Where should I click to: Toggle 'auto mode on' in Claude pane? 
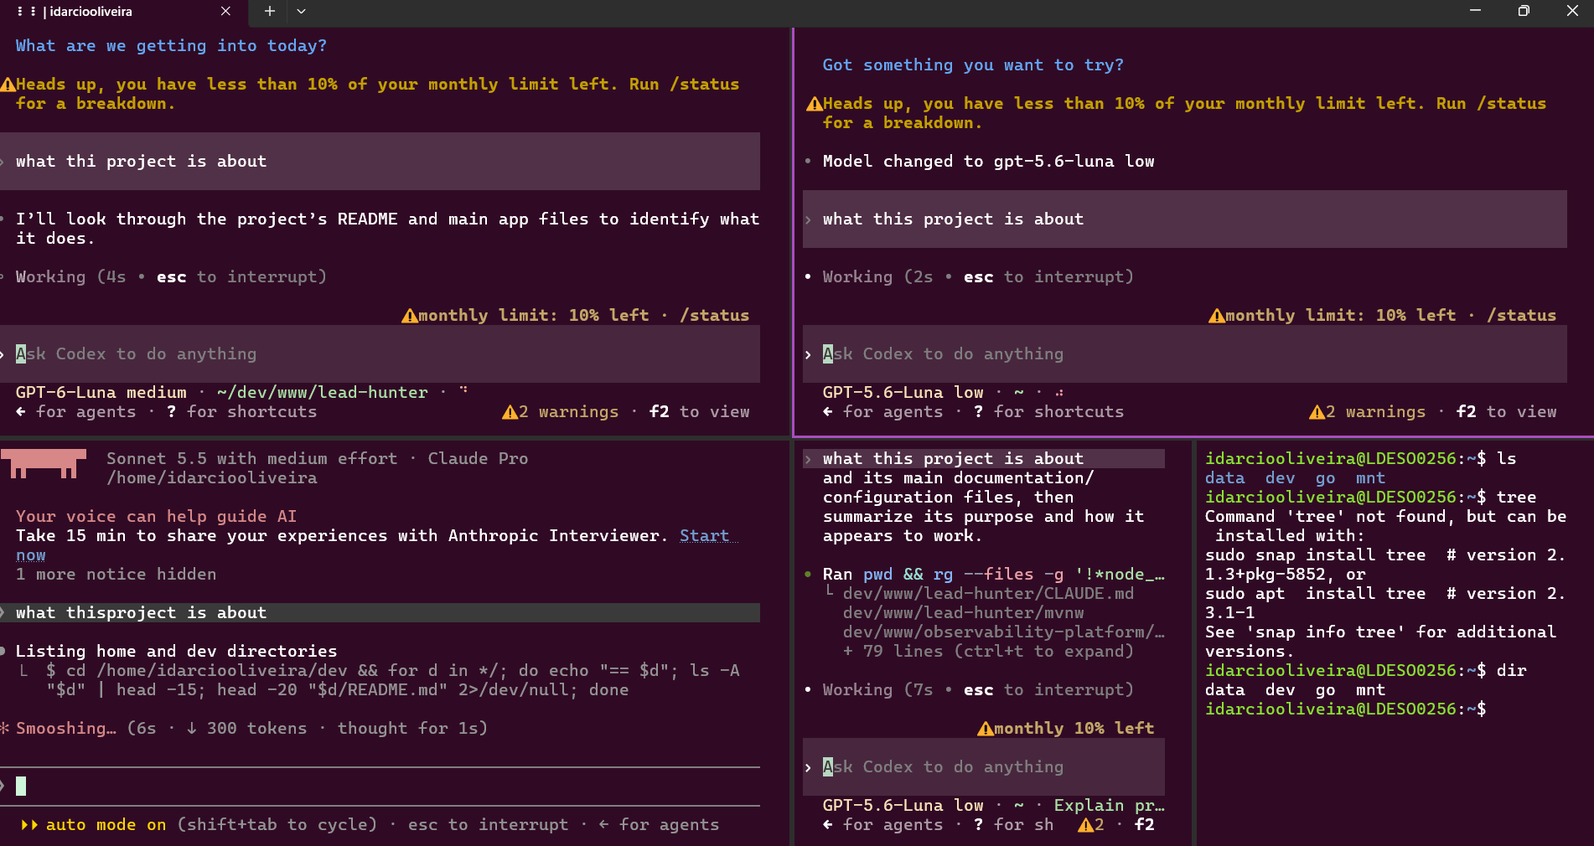click(x=106, y=825)
